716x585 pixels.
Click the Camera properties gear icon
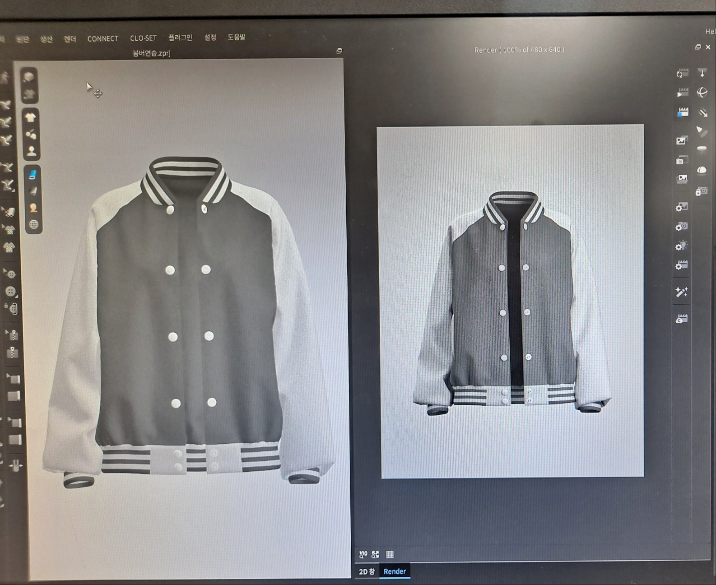tap(681, 226)
